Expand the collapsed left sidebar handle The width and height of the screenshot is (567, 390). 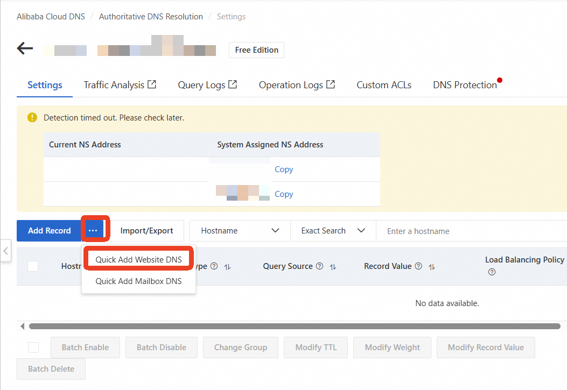(x=5, y=251)
